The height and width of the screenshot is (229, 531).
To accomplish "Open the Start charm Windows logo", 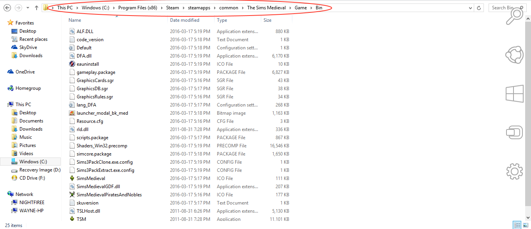I will tap(514, 94).
